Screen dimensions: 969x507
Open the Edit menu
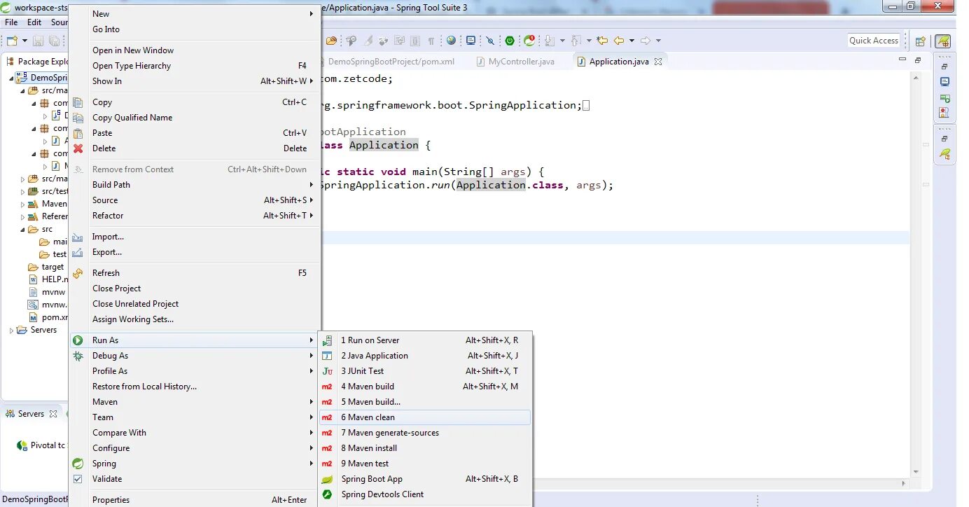(34, 22)
